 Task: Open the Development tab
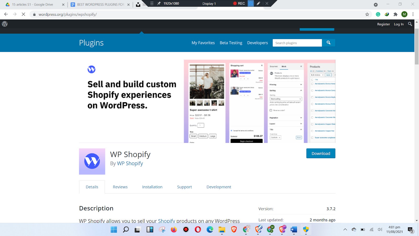pos(219,187)
